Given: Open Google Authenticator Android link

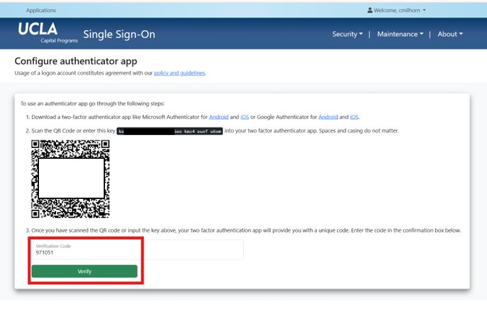Looking at the screenshot, I should [328, 117].
